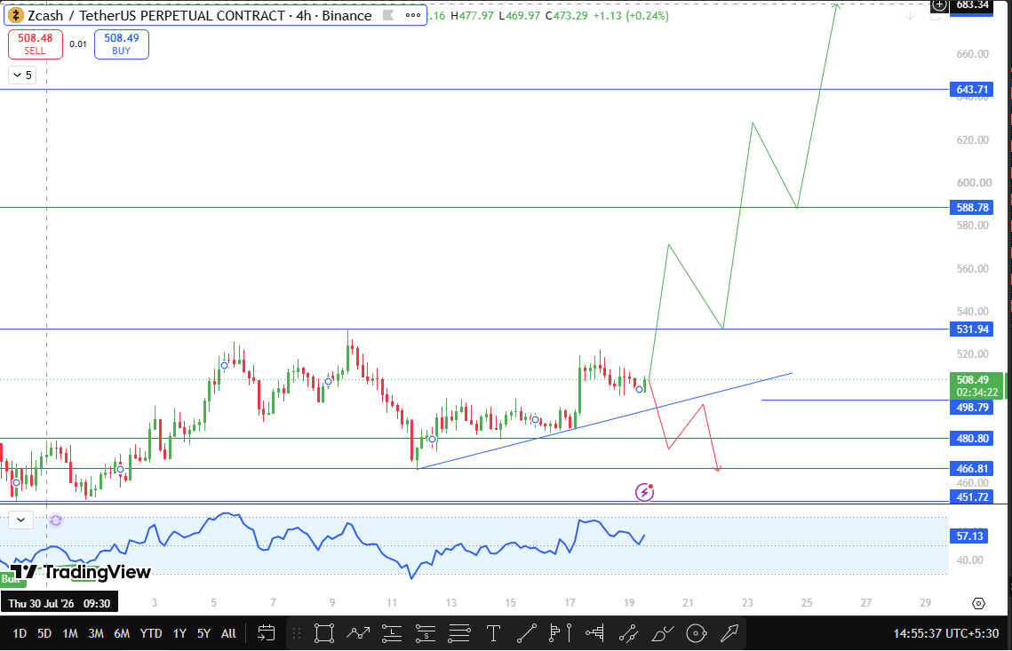Collapse the indicator list showing 5
The height and width of the screenshot is (651, 1012).
[x=21, y=75]
